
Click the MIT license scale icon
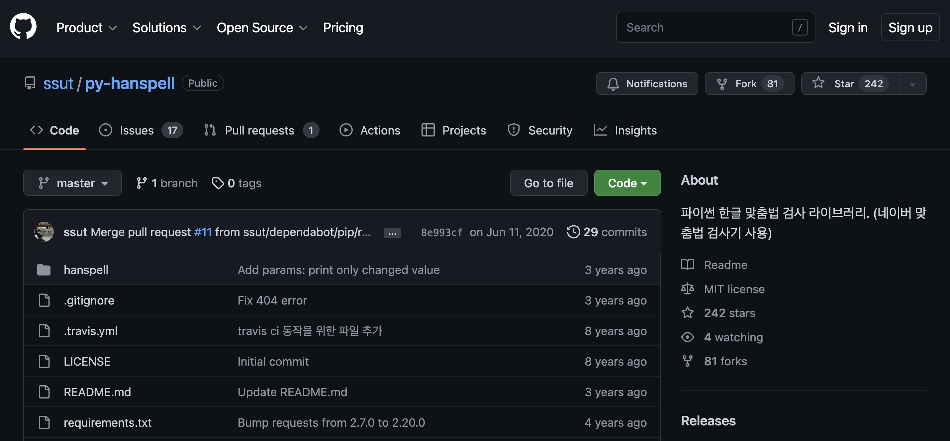coord(687,289)
